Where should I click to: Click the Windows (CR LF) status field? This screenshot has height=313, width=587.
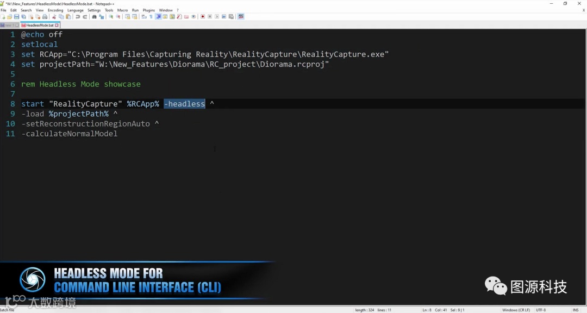click(x=516, y=310)
